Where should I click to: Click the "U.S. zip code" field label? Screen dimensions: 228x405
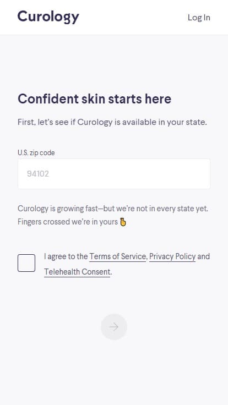(x=36, y=152)
